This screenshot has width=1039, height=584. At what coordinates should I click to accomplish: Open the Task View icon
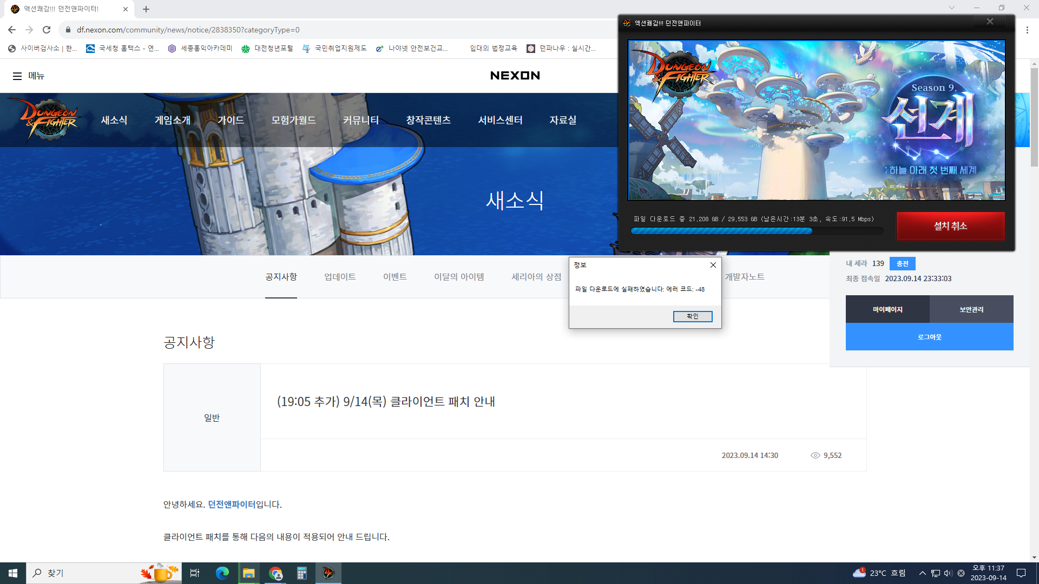pyautogui.click(x=195, y=573)
